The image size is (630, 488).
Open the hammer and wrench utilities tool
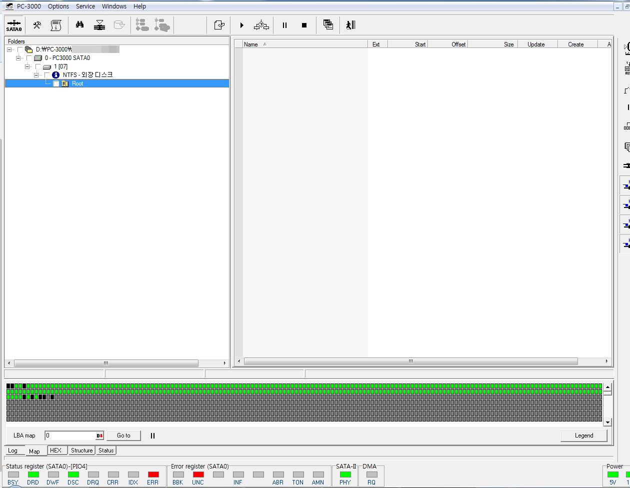[x=37, y=25]
